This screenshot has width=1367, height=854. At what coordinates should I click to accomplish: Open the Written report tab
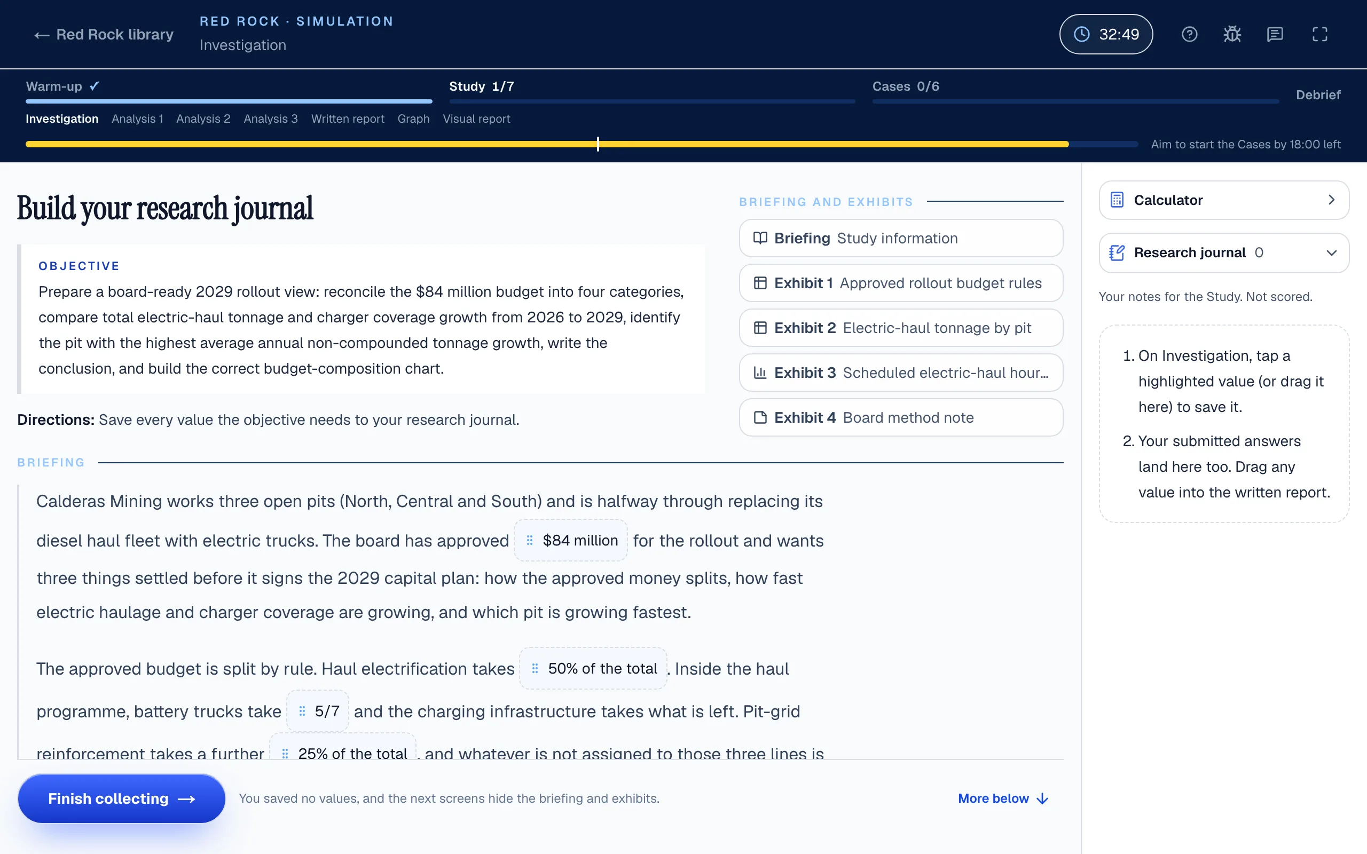[x=348, y=118]
